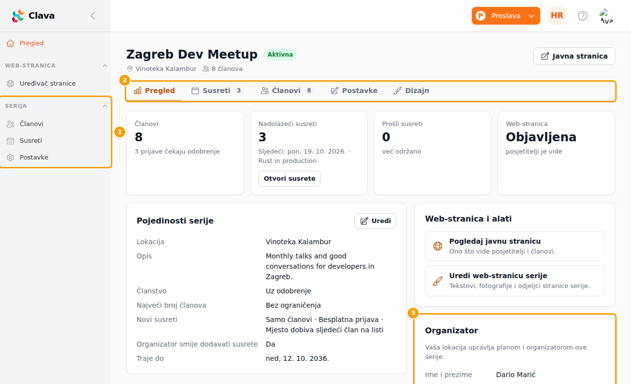The image size is (631, 384).
Task: Click the Vinoteka Kalambur location under the title
Action: [166, 69]
